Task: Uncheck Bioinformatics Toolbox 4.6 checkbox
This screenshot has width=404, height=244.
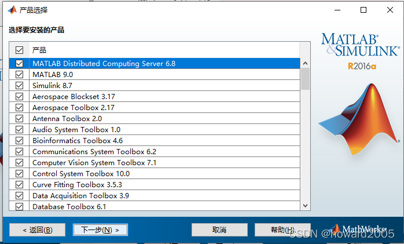Action: point(19,141)
